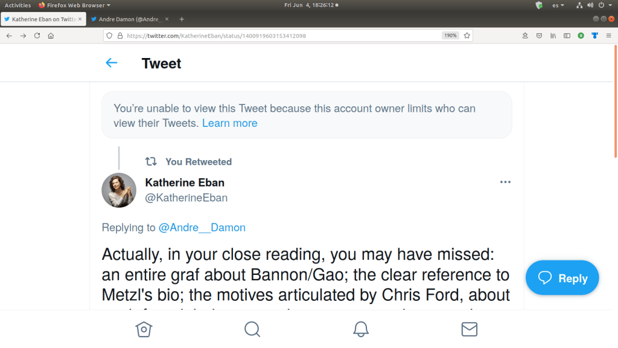
Task: Reload the current page
Action: tap(37, 36)
